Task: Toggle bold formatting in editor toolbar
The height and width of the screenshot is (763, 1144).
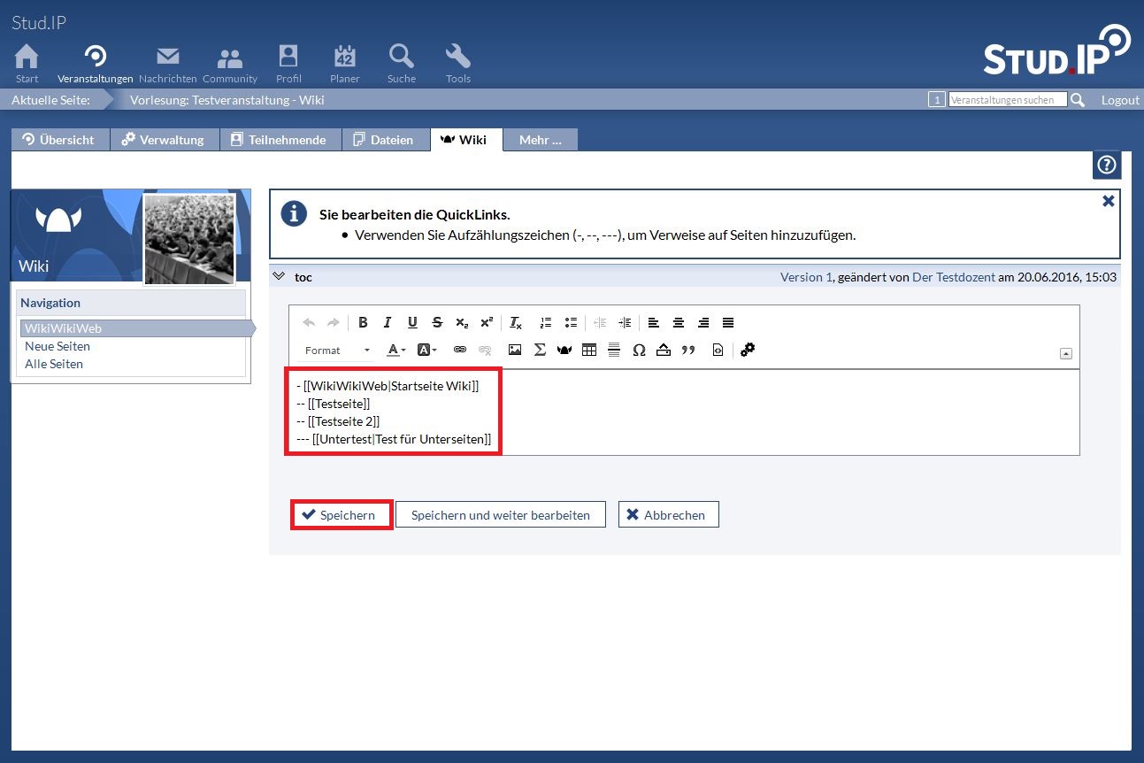Action: pos(363,322)
